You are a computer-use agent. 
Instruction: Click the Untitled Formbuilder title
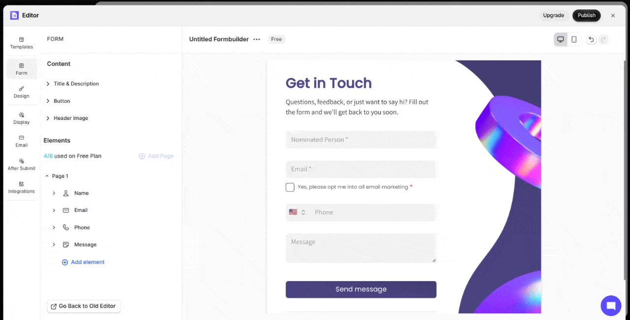point(219,39)
